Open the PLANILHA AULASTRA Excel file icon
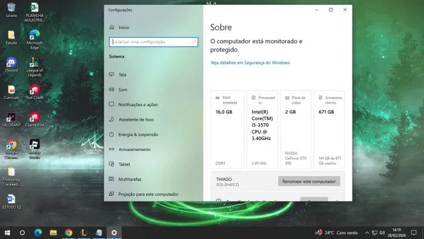The width and height of the screenshot is (424, 239). (35, 12)
